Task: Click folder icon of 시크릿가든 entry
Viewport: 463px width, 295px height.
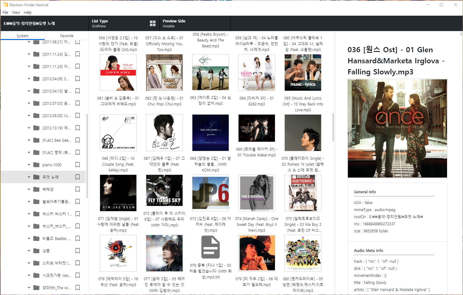Action: (36, 275)
